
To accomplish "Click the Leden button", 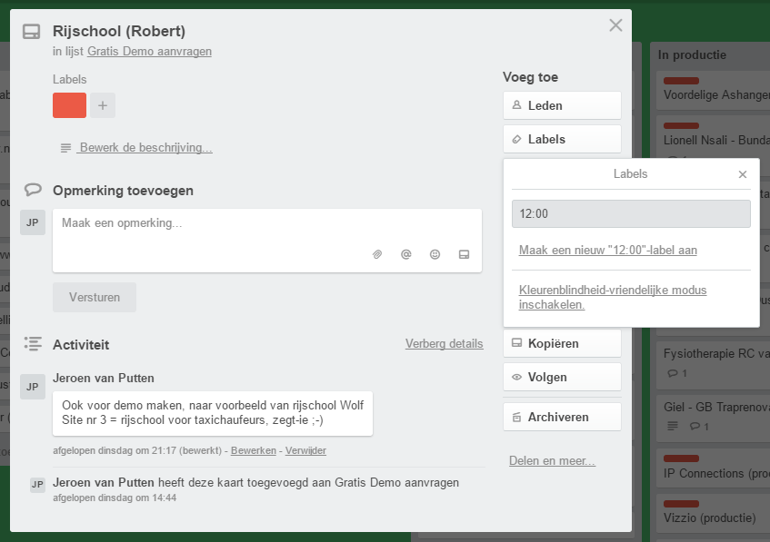I will (562, 105).
